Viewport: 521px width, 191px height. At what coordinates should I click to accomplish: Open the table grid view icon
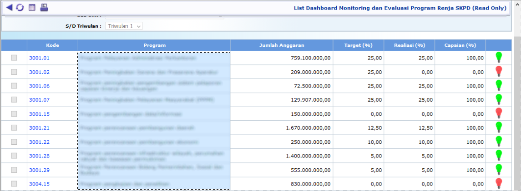coord(32,8)
